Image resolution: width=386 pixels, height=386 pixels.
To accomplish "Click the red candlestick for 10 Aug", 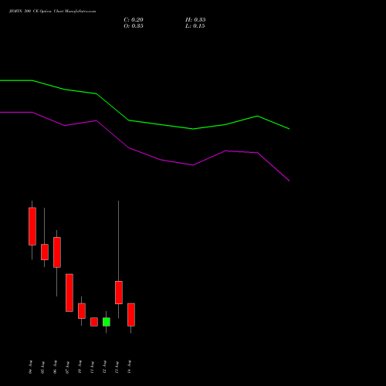I will tap(82, 311).
